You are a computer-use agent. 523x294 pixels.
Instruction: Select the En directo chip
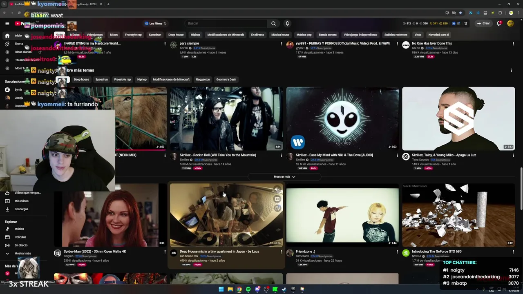257,35
